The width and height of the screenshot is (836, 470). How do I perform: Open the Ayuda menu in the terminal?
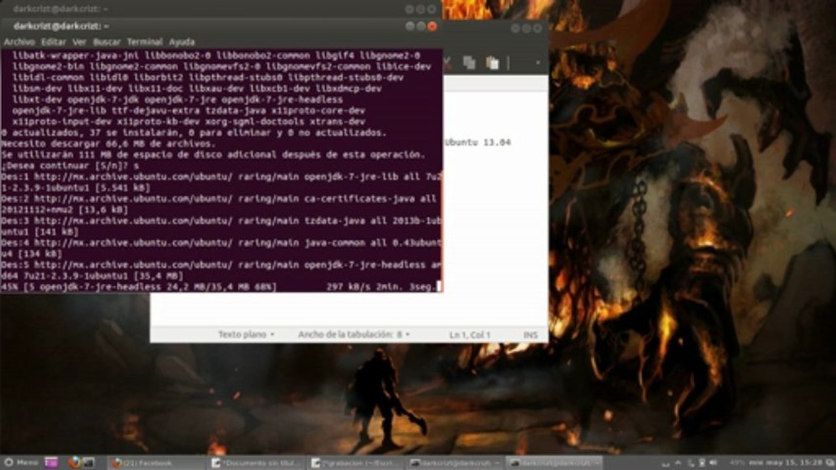pos(182,42)
